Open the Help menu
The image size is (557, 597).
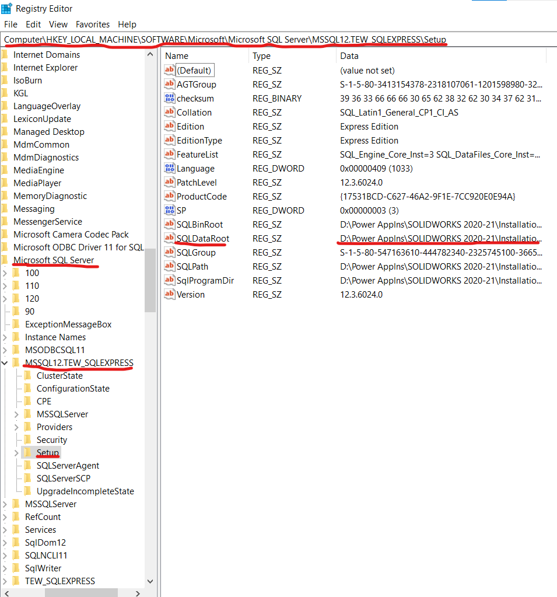[127, 25]
